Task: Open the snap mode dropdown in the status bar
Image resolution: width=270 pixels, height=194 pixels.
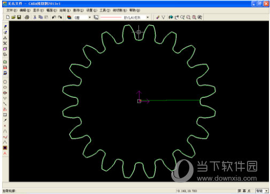Action: (x=266, y=191)
